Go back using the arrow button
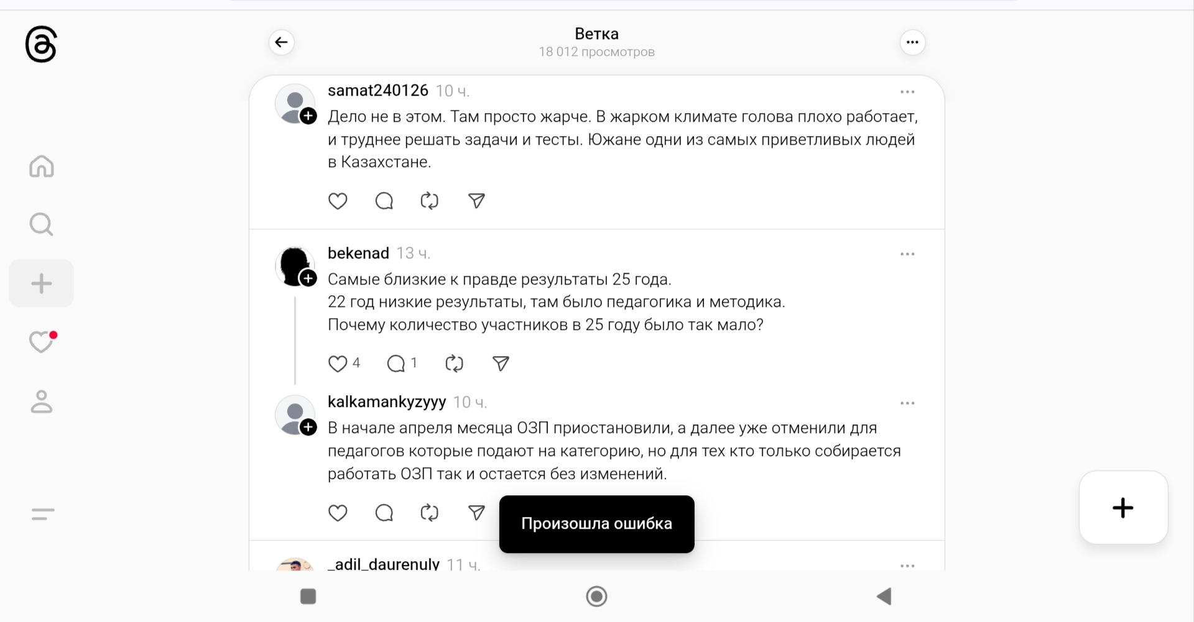The height and width of the screenshot is (622, 1194). pos(282,42)
